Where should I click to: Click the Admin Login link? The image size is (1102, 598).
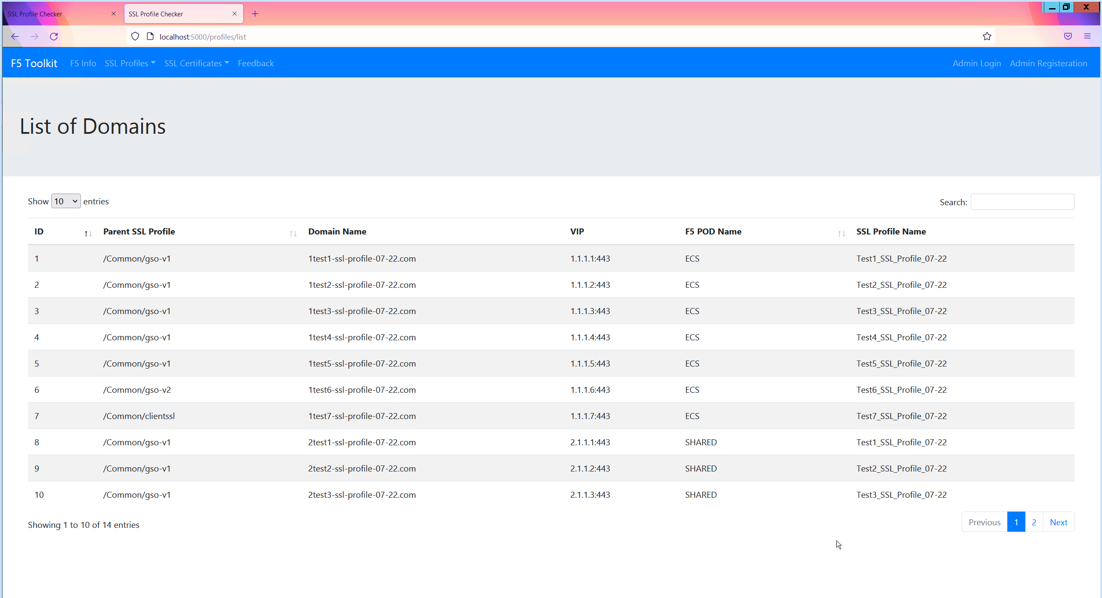click(x=976, y=63)
